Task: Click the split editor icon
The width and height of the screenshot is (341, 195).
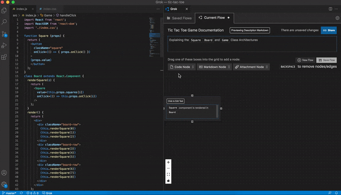Action: [330, 9]
